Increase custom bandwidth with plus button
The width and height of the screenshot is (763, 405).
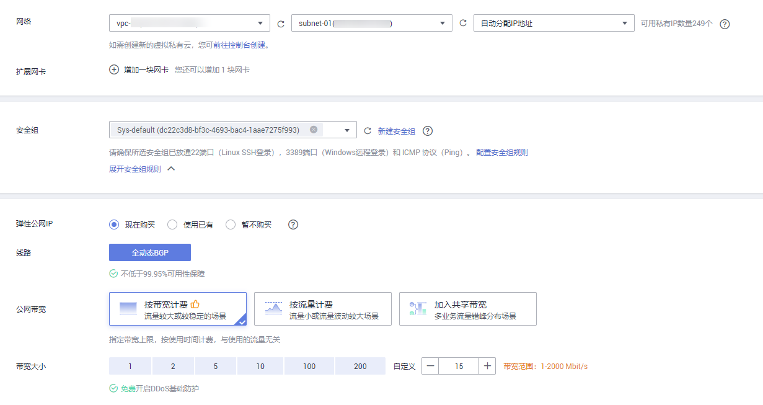click(x=487, y=366)
